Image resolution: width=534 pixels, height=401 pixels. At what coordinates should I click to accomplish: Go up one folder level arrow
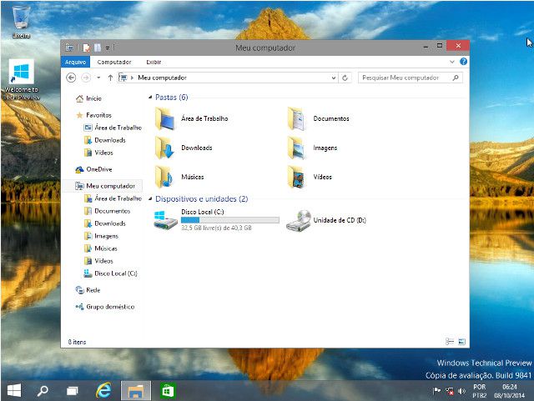click(x=110, y=78)
